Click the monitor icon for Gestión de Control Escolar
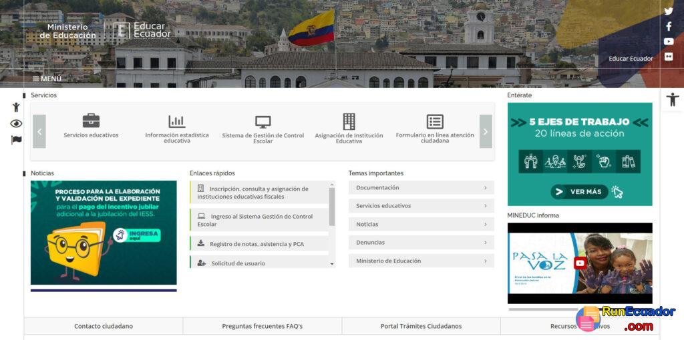684x340 pixels. pyautogui.click(x=263, y=122)
